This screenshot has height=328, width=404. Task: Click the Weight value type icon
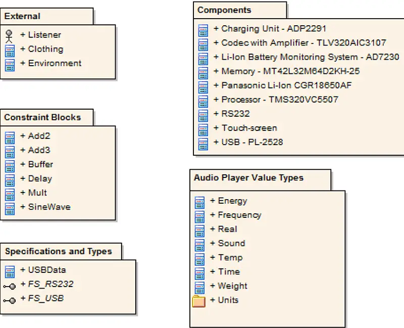pos(199,288)
